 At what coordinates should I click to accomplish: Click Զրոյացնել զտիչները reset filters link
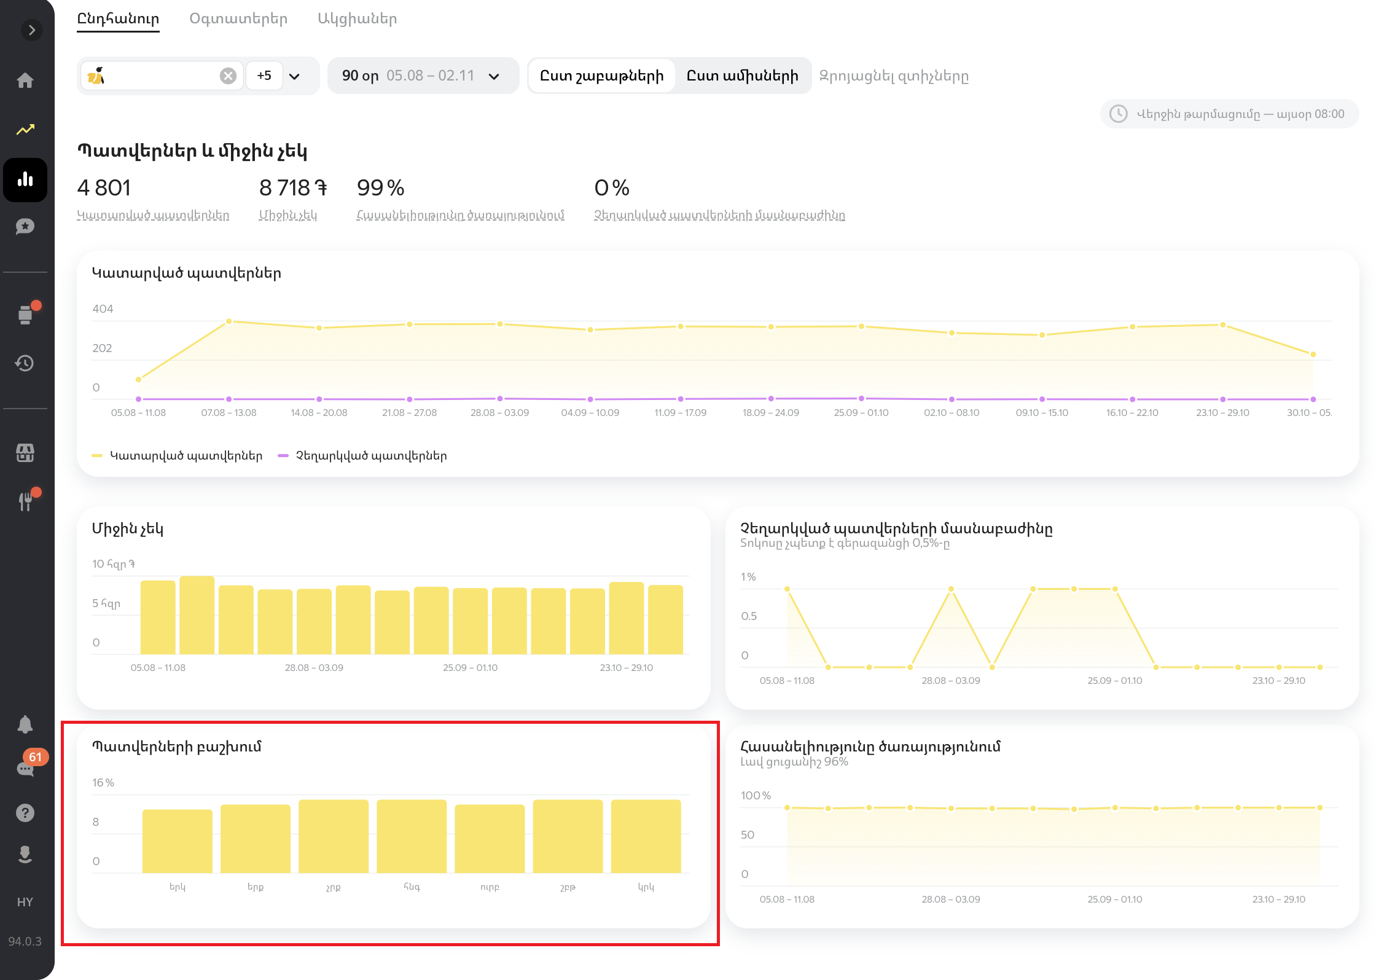(x=894, y=76)
